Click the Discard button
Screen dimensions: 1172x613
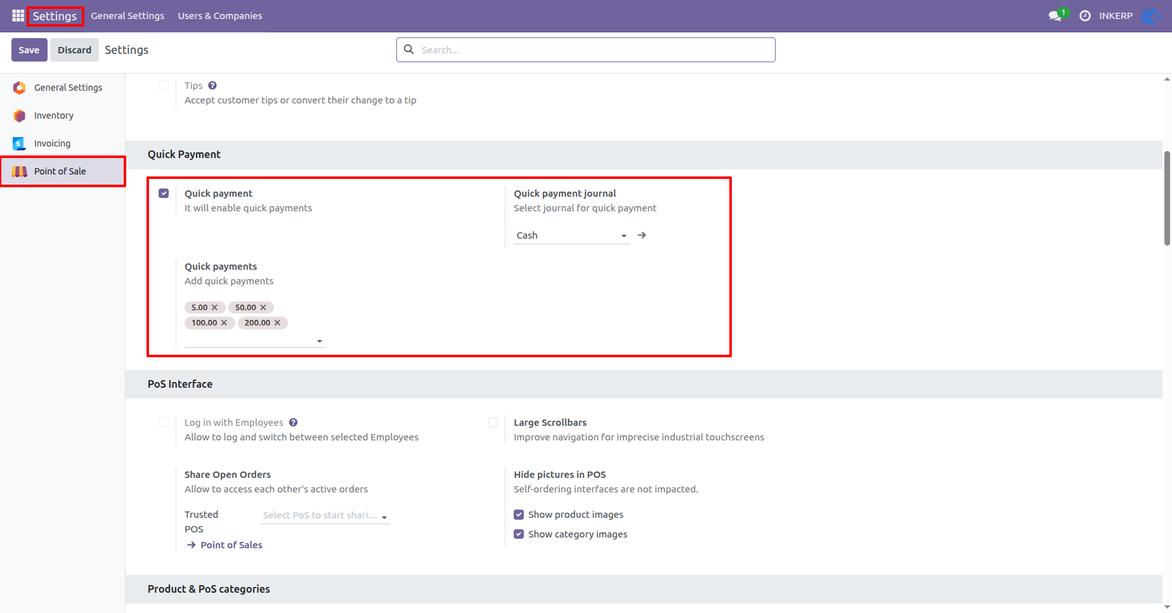pyautogui.click(x=75, y=49)
